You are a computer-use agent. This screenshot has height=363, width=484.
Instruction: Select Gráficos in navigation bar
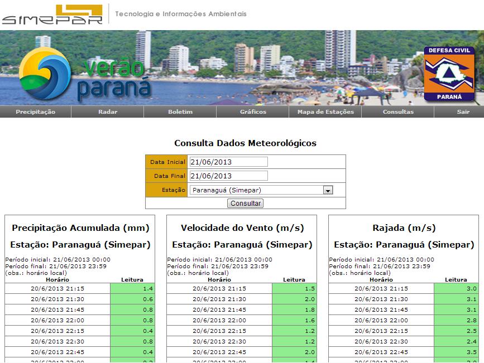click(x=253, y=112)
